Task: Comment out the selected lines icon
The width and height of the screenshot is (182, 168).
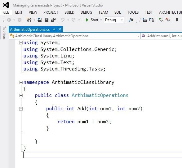Action: (x=161, y=20)
